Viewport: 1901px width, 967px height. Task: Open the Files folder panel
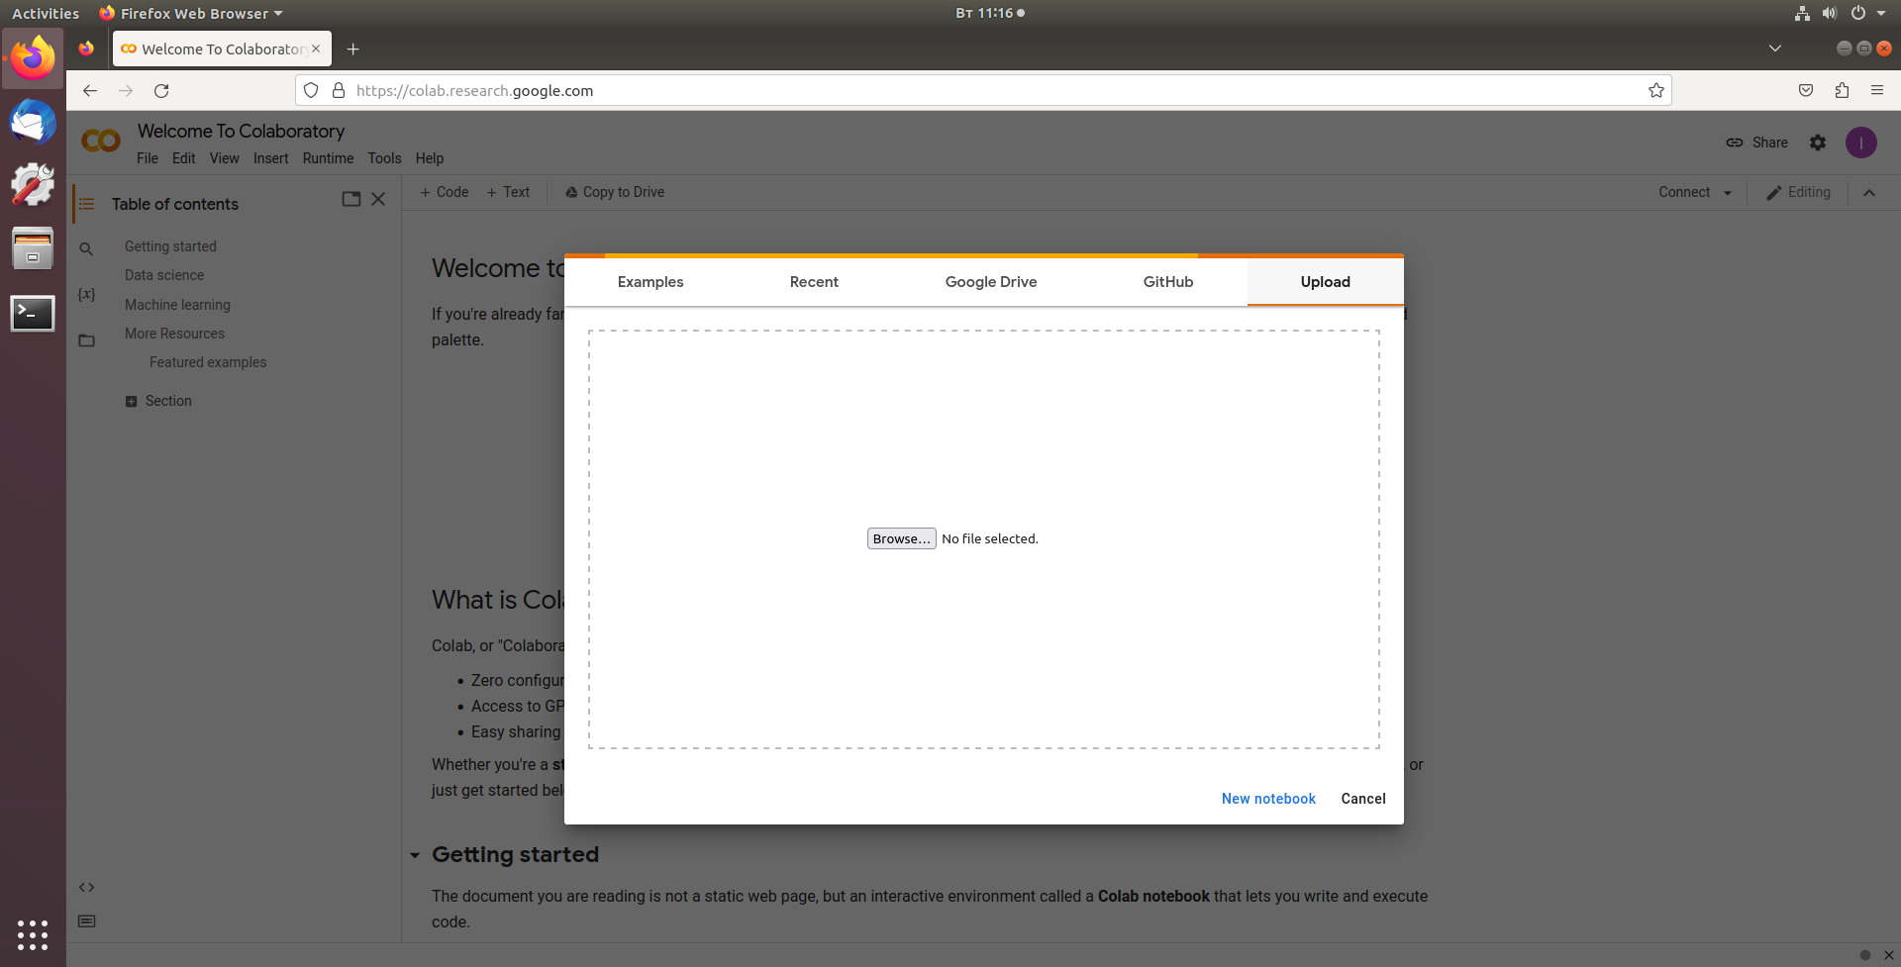click(x=87, y=340)
